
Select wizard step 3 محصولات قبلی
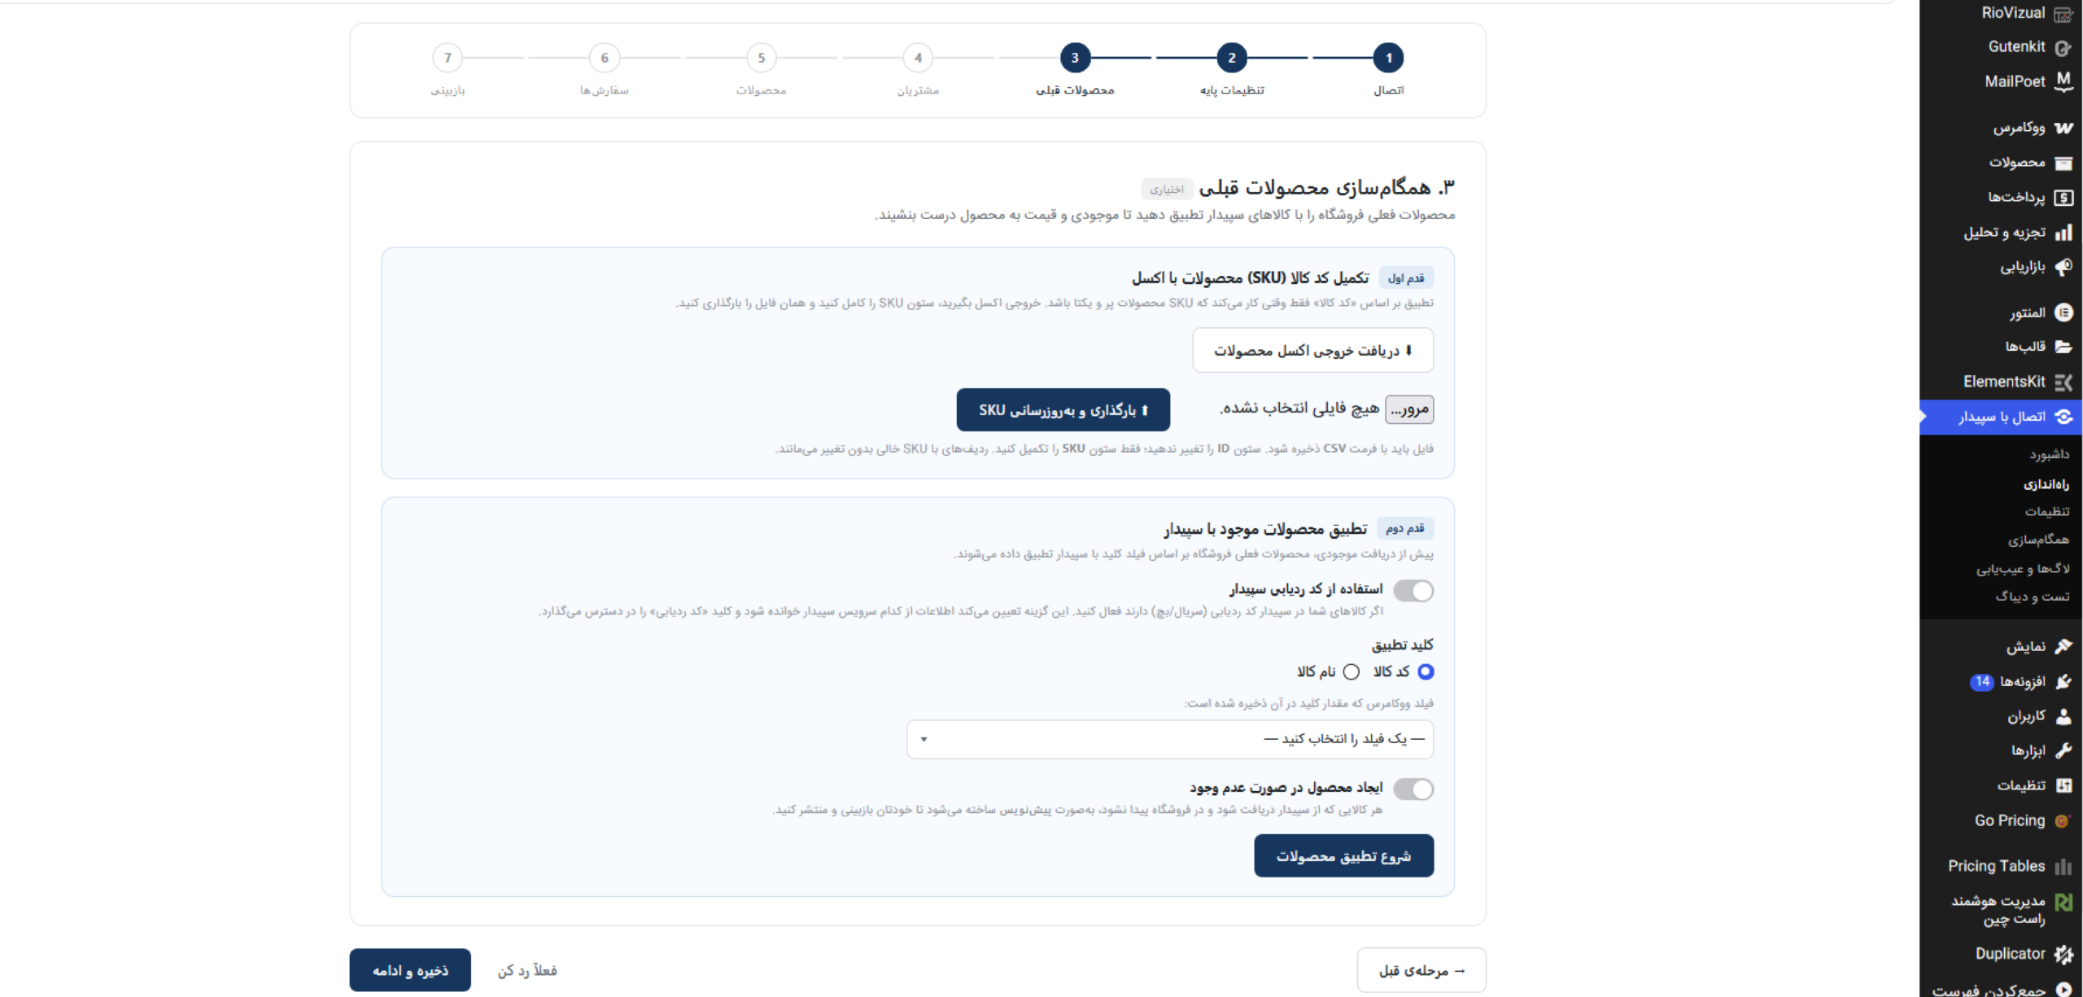coord(1075,59)
